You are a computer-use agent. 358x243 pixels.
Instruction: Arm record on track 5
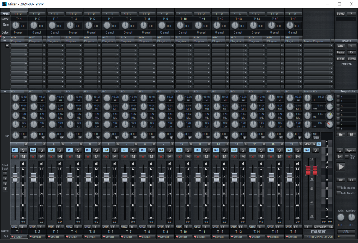88,157
